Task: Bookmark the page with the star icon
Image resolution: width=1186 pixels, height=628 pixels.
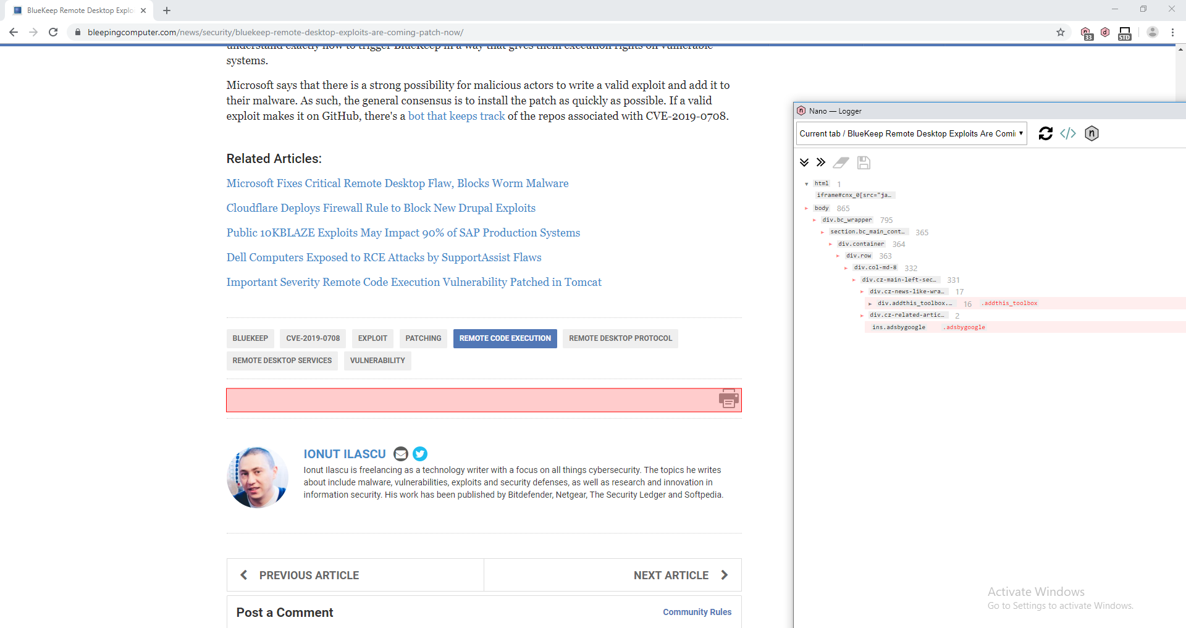Action: (x=1060, y=32)
